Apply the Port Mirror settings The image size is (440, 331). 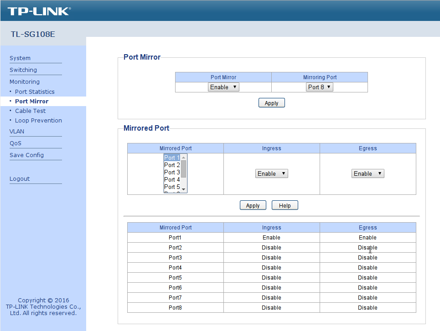pos(271,103)
